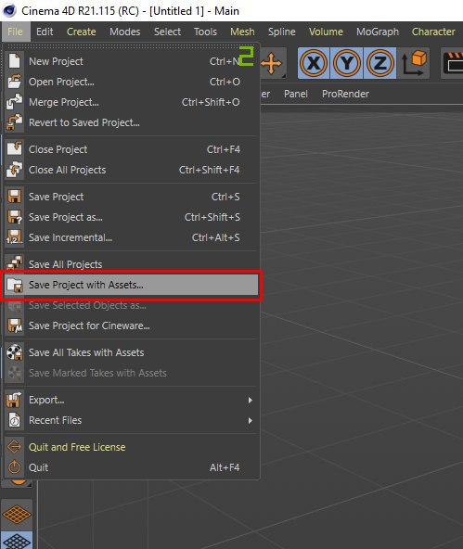Toggle the Z axis lock
Viewport: 463px width, 549px height.
380,63
